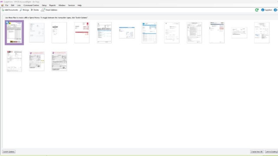Screen dimensions: 278x156
Task: Click the Enlarge magnifier toolbar icon
Action: 21,10
